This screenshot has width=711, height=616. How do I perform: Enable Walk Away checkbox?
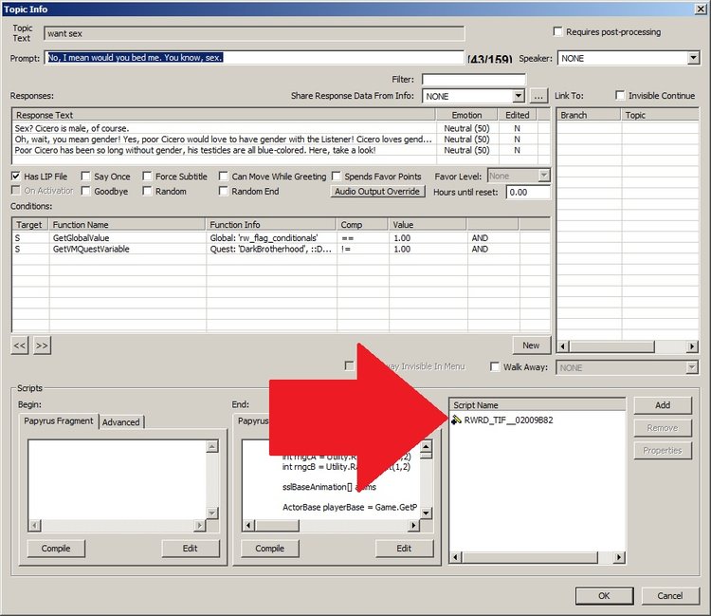[x=495, y=366]
